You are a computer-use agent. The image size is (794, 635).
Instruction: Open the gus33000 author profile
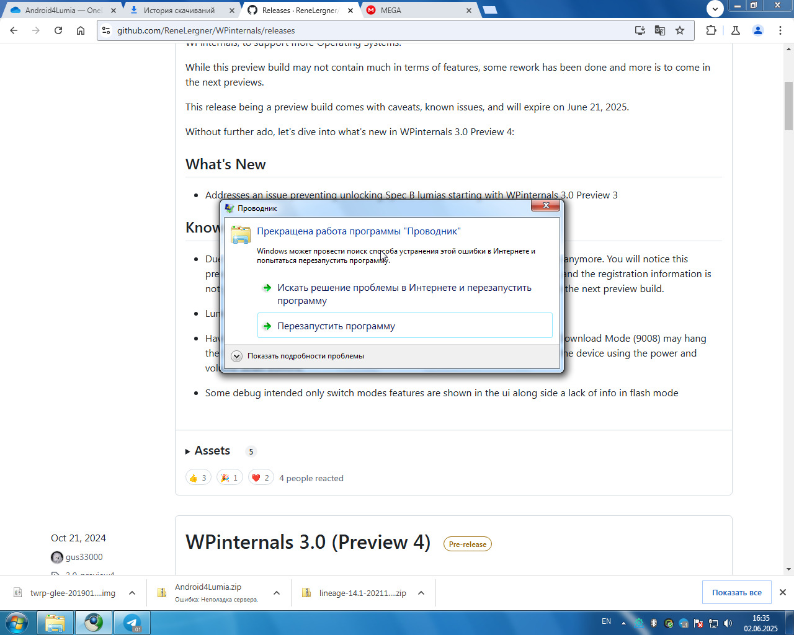pyautogui.click(x=84, y=557)
